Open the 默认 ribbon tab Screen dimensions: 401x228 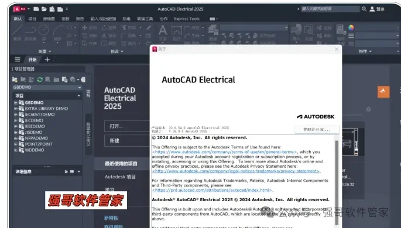coord(18,19)
